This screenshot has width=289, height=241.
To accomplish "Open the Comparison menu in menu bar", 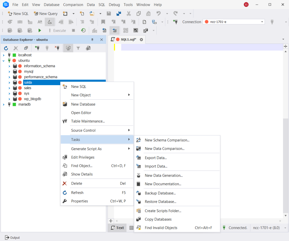I will [x=73, y=5].
